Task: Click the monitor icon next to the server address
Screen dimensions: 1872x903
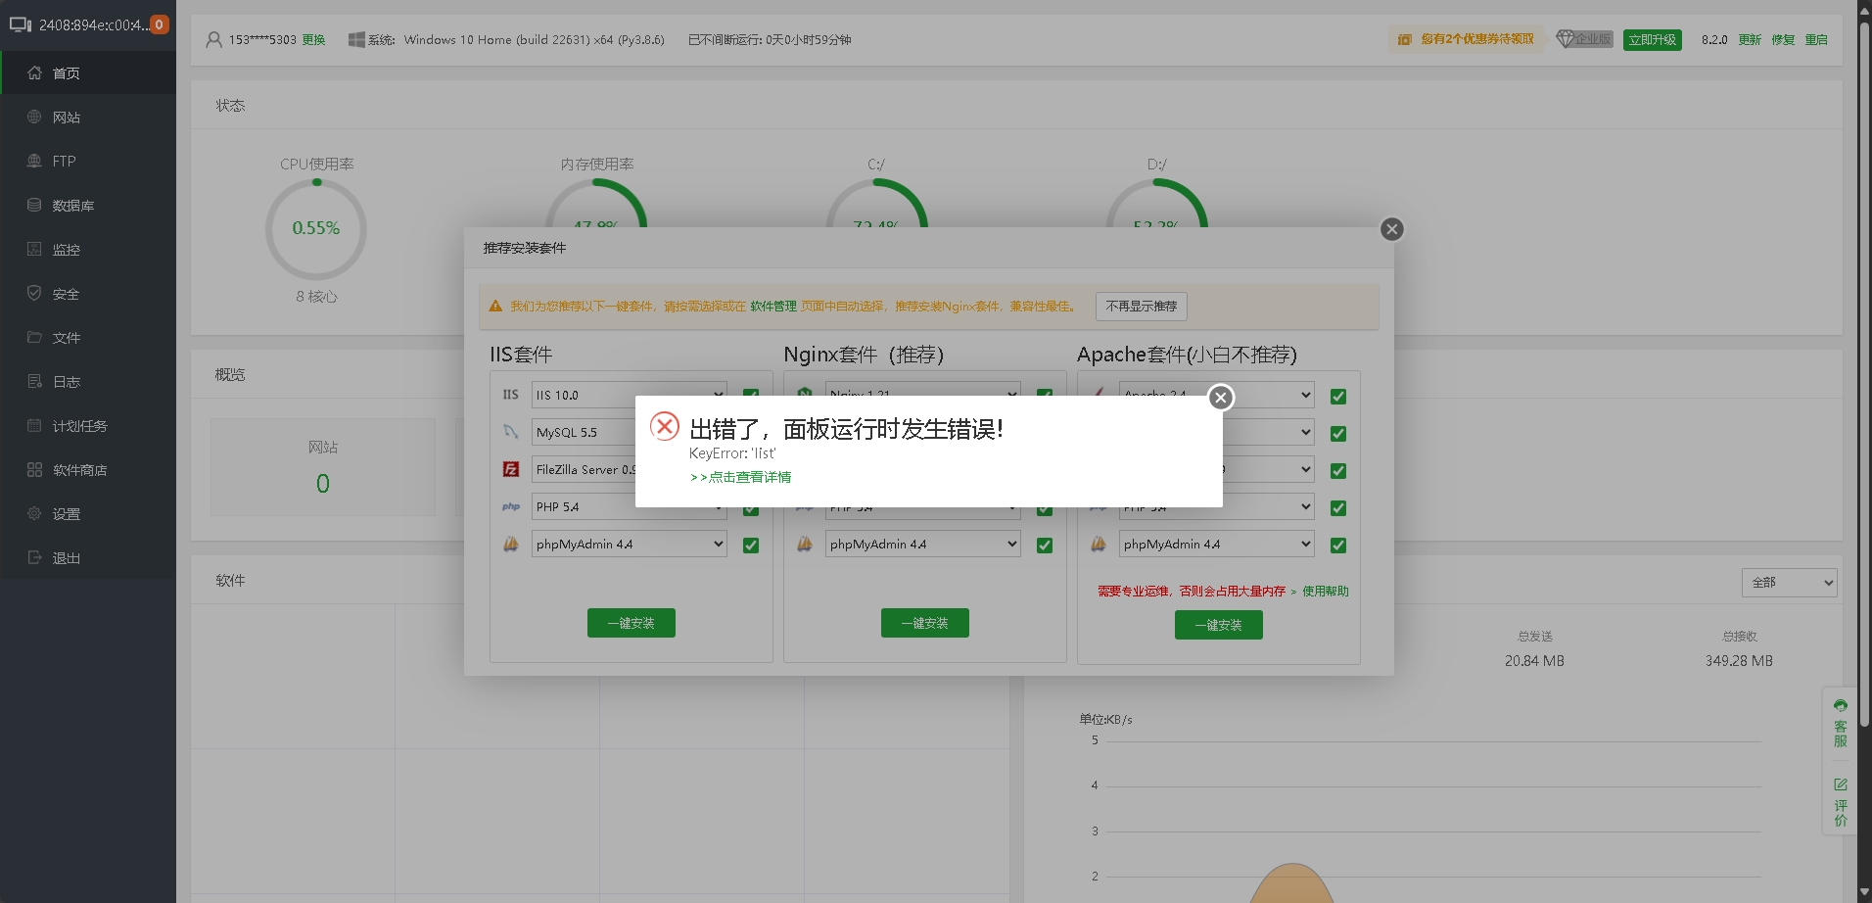Action: [x=21, y=24]
